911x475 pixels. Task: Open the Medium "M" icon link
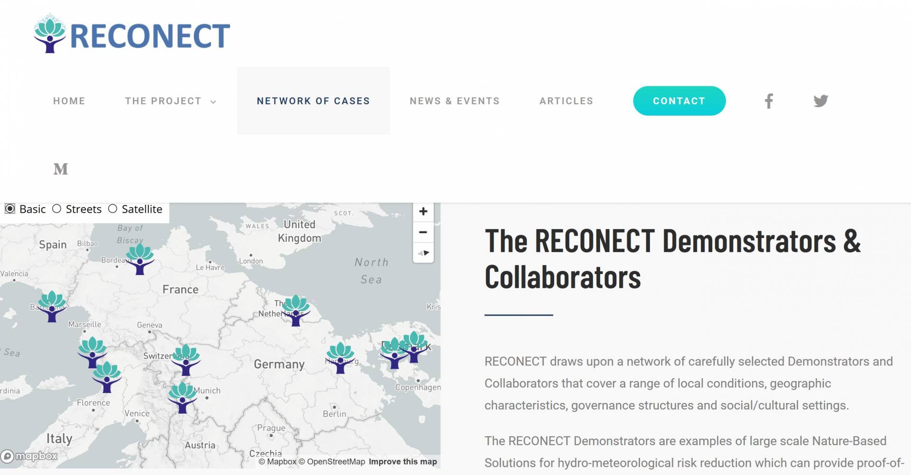coord(61,169)
